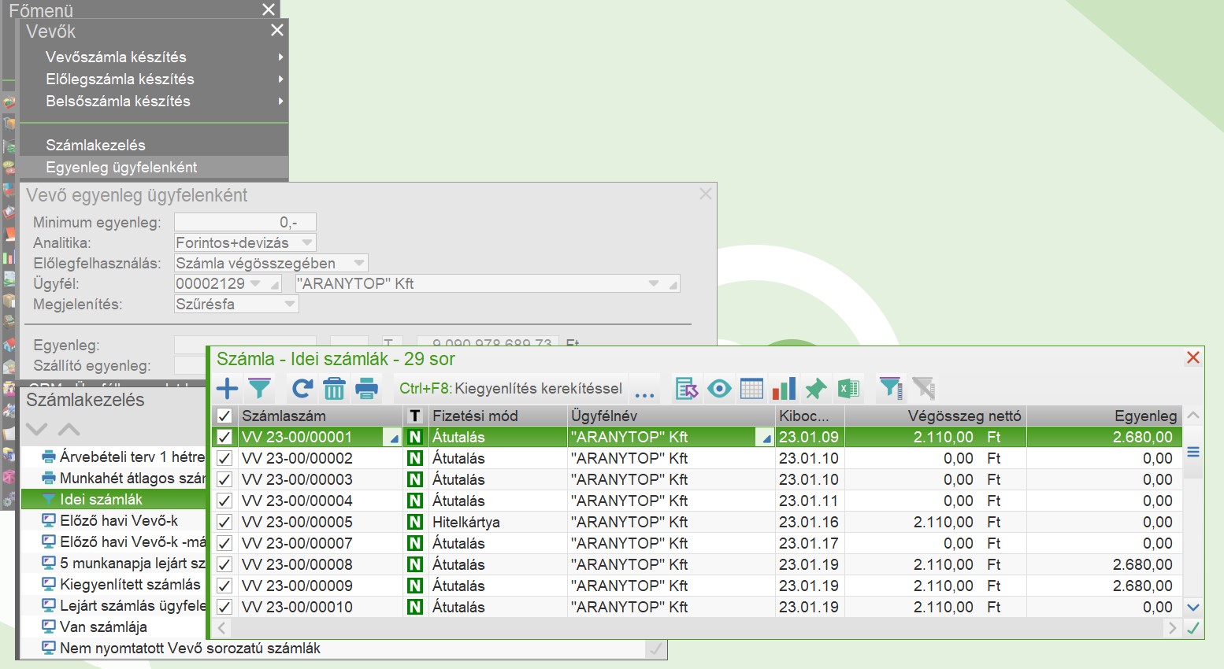Open the Megjelenítés dropdown
Image resolution: width=1224 pixels, height=669 pixels.
pos(290,304)
